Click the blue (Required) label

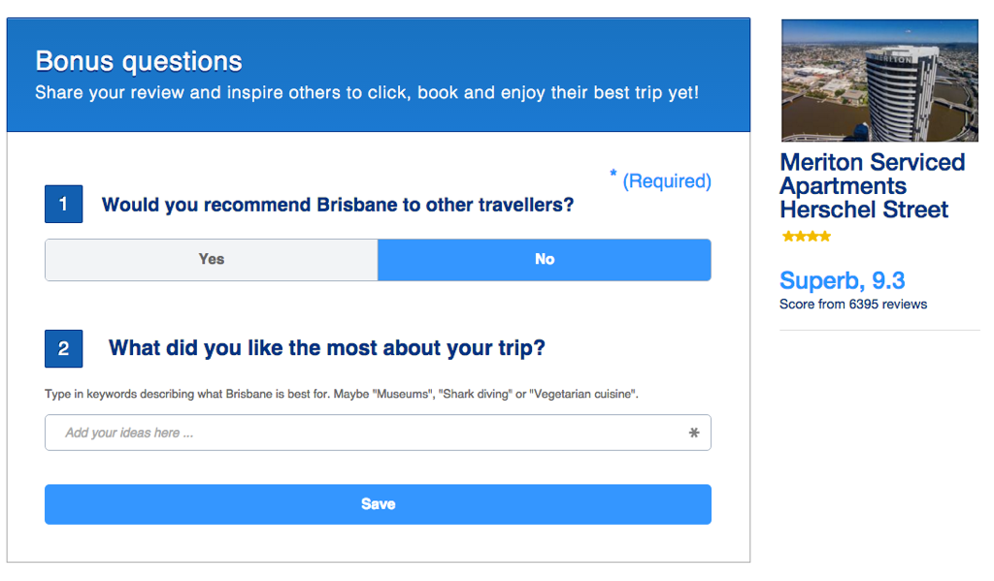coord(667,181)
